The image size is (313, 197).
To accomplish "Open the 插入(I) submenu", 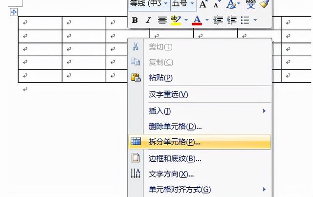I will pos(200,111).
